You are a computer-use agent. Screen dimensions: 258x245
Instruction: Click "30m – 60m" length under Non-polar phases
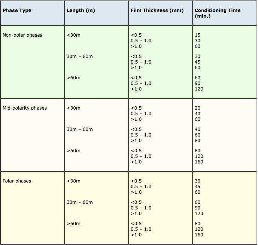pos(80,56)
